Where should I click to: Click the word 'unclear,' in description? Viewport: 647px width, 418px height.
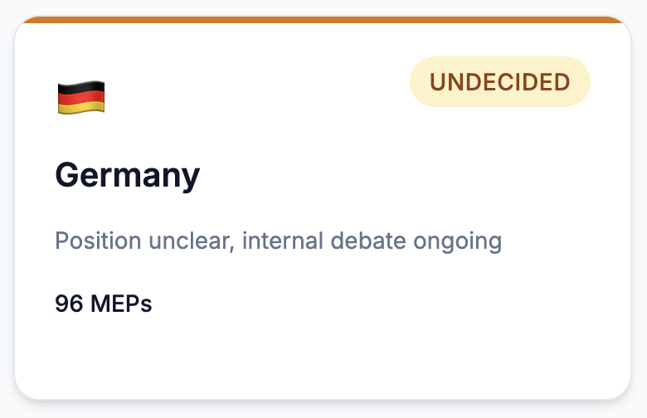[x=192, y=241]
